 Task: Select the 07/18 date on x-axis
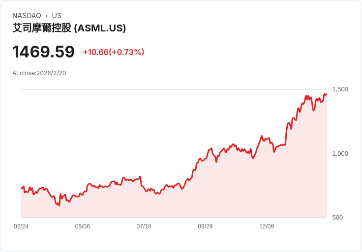(144, 226)
